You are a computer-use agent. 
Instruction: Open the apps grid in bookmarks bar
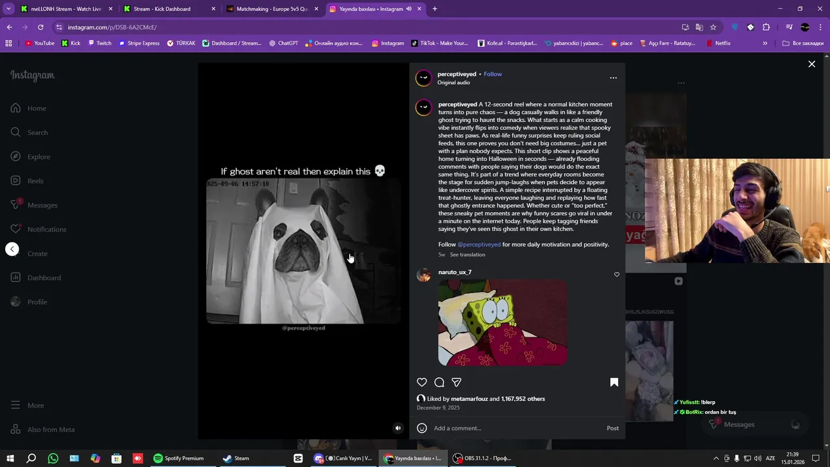click(8, 43)
